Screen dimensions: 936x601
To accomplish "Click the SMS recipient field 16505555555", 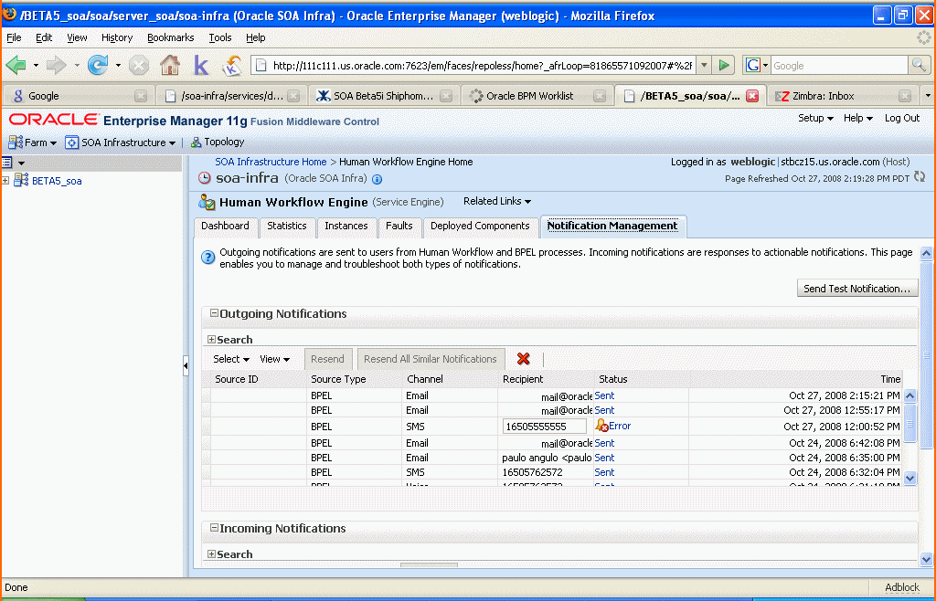I will pyautogui.click(x=545, y=427).
